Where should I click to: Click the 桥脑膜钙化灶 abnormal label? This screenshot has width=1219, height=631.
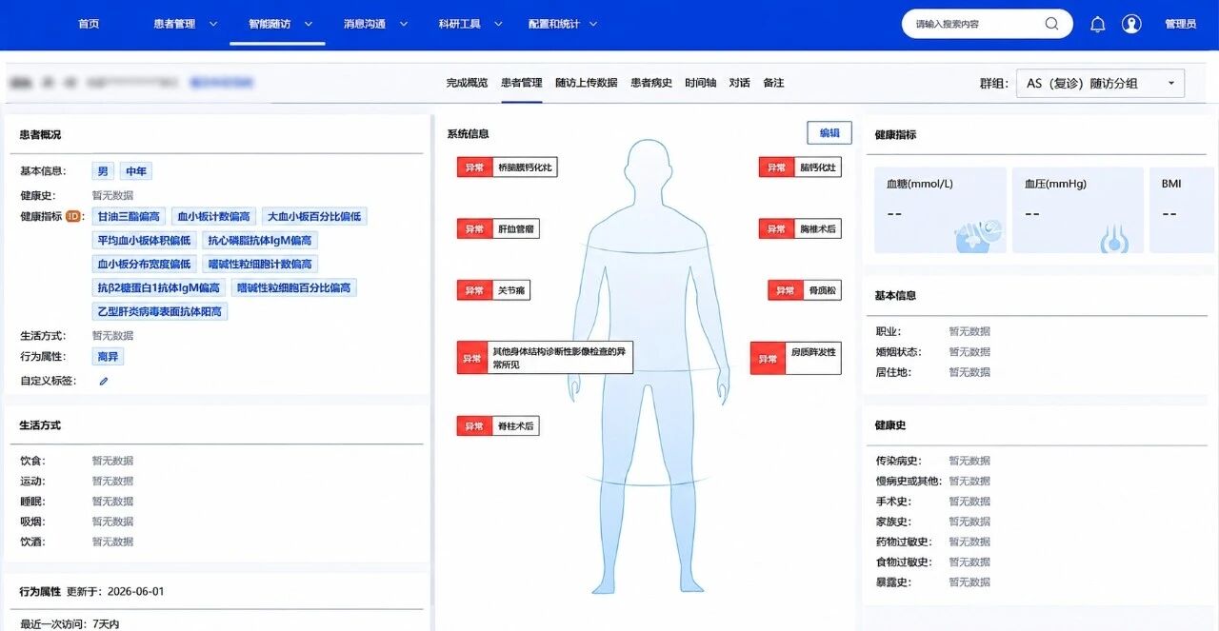click(x=508, y=168)
